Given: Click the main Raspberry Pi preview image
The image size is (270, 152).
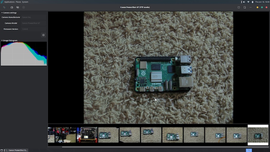Looking at the screenshot, I should pos(158,68).
